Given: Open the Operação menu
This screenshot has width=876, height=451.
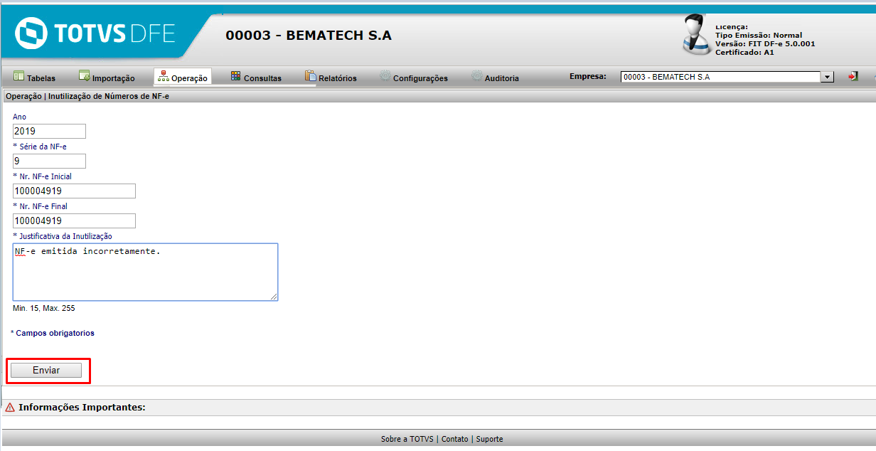Looking at the screenshot, I should point(183,77).
